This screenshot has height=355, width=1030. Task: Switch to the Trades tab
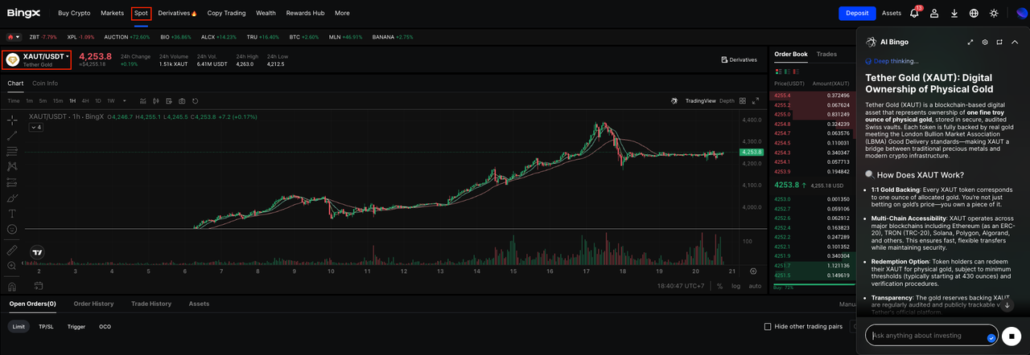(826, 55)
